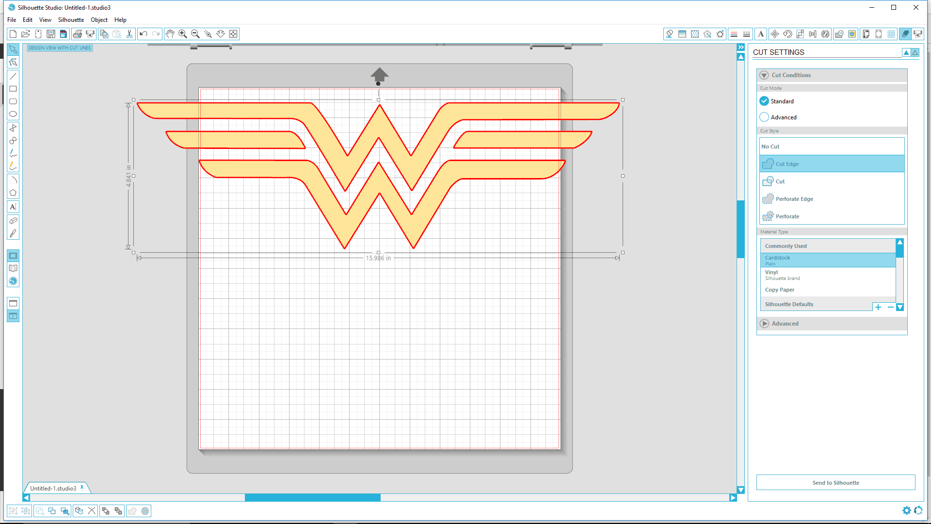
Task: Undo the last action
Action: click(144, 34)
